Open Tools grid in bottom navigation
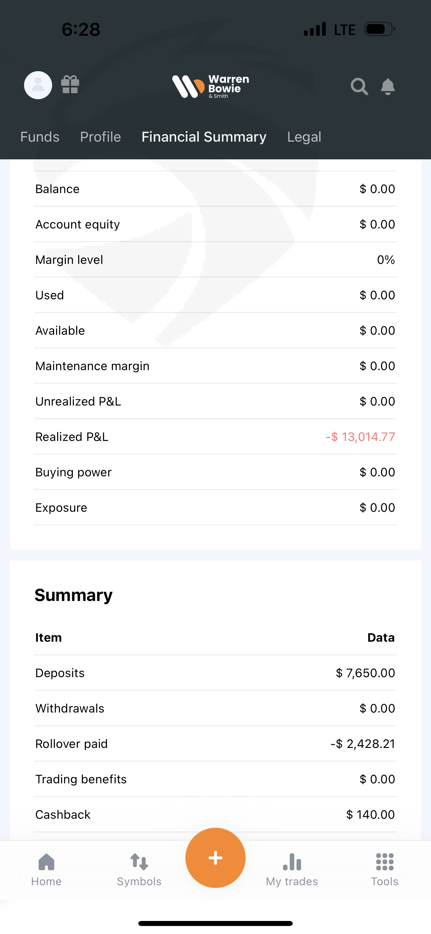The height and width of the screenshot is (934, 431). click(385, 869)
